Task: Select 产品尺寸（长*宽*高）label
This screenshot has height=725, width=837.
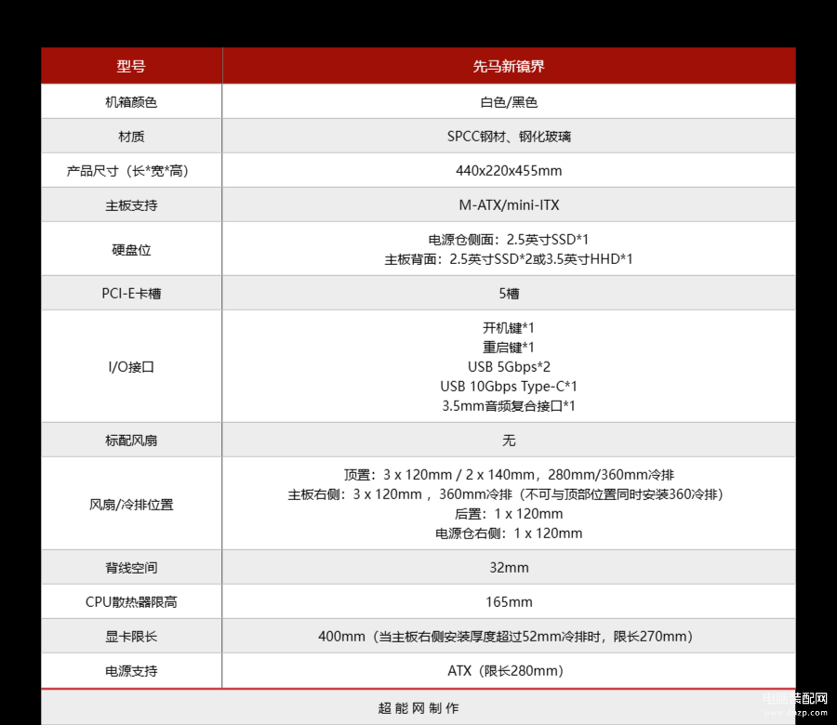Action: pyautogui.click(x=127, y=171)
